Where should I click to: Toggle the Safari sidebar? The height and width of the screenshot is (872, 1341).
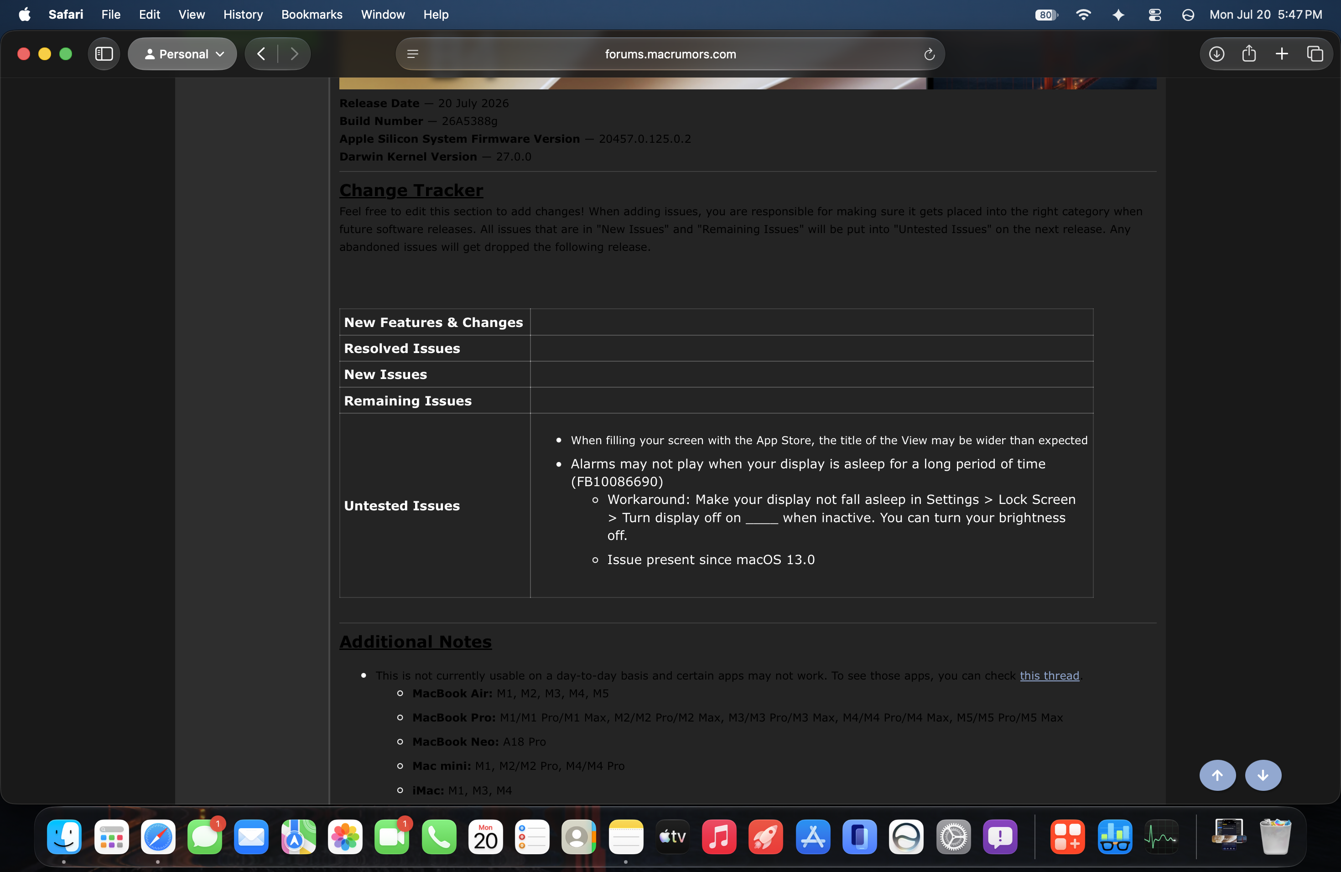(x=104, y=54)
